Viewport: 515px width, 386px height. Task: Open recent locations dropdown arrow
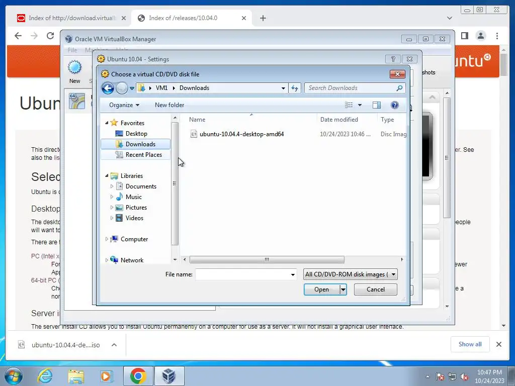pos(132,88)
